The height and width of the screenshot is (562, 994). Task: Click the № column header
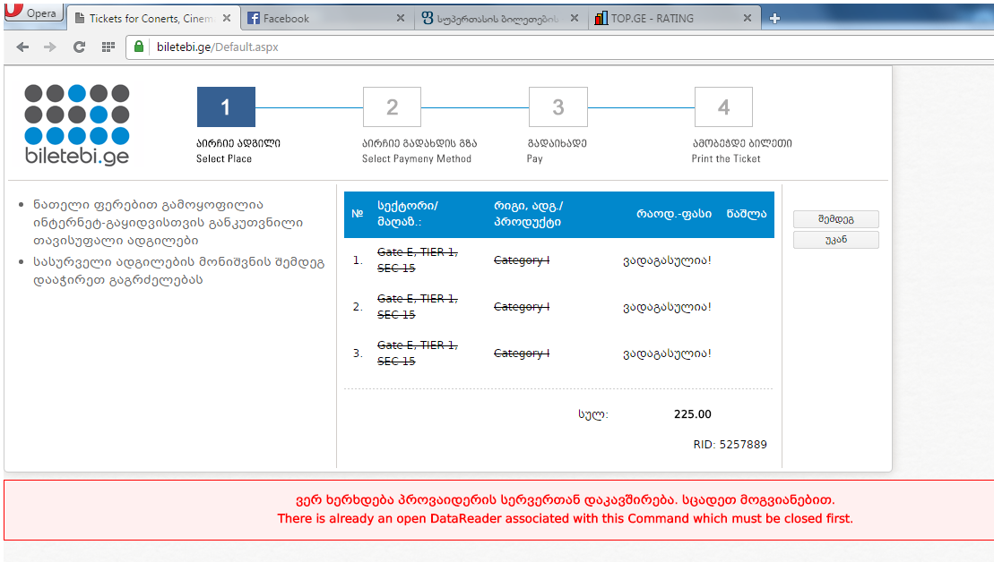tap(358, 214)
